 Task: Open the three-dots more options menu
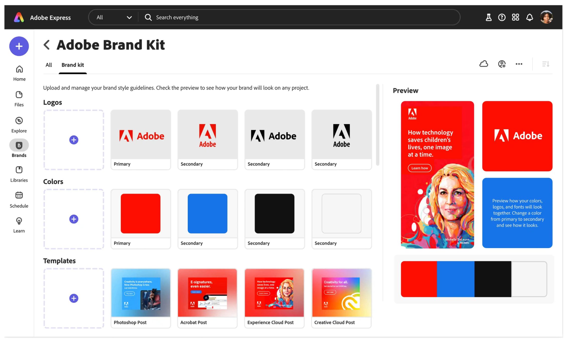[x=519, y=64]
